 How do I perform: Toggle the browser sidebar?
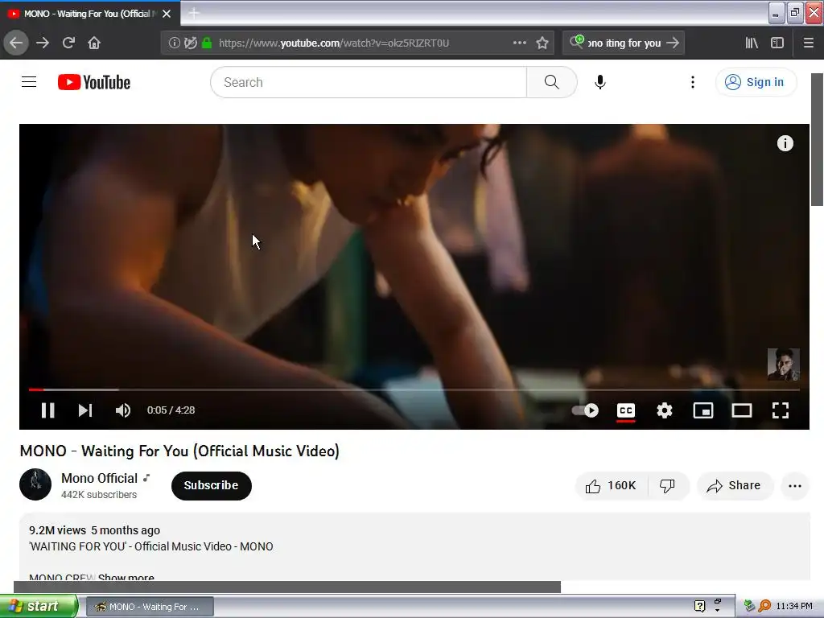click(777, 43)
